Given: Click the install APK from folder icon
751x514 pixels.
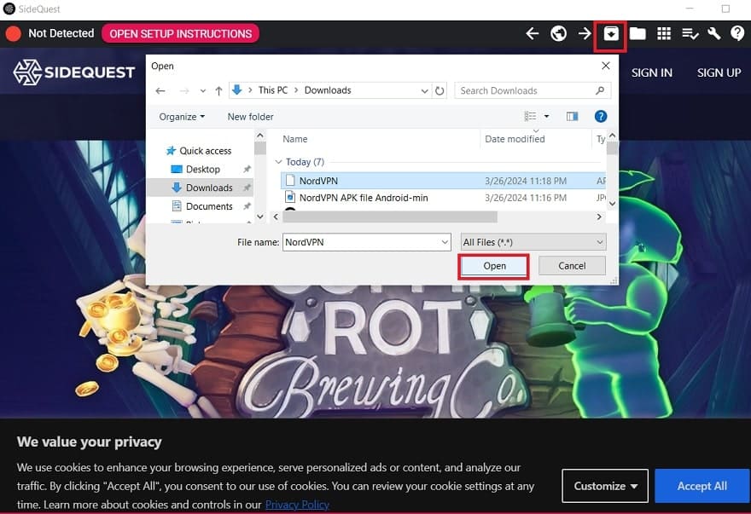Looking at the screenshot, I should tap(611, 33).
